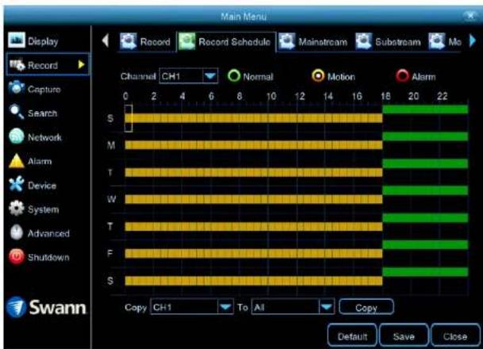Click the first Sunday hour cell at 0
The width and height of the screenshot is (483, 349).
[128, 118]
